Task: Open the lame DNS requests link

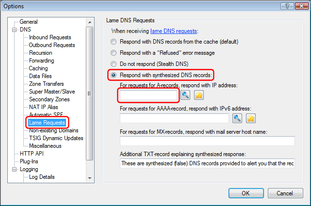Action: pos(174,31)
